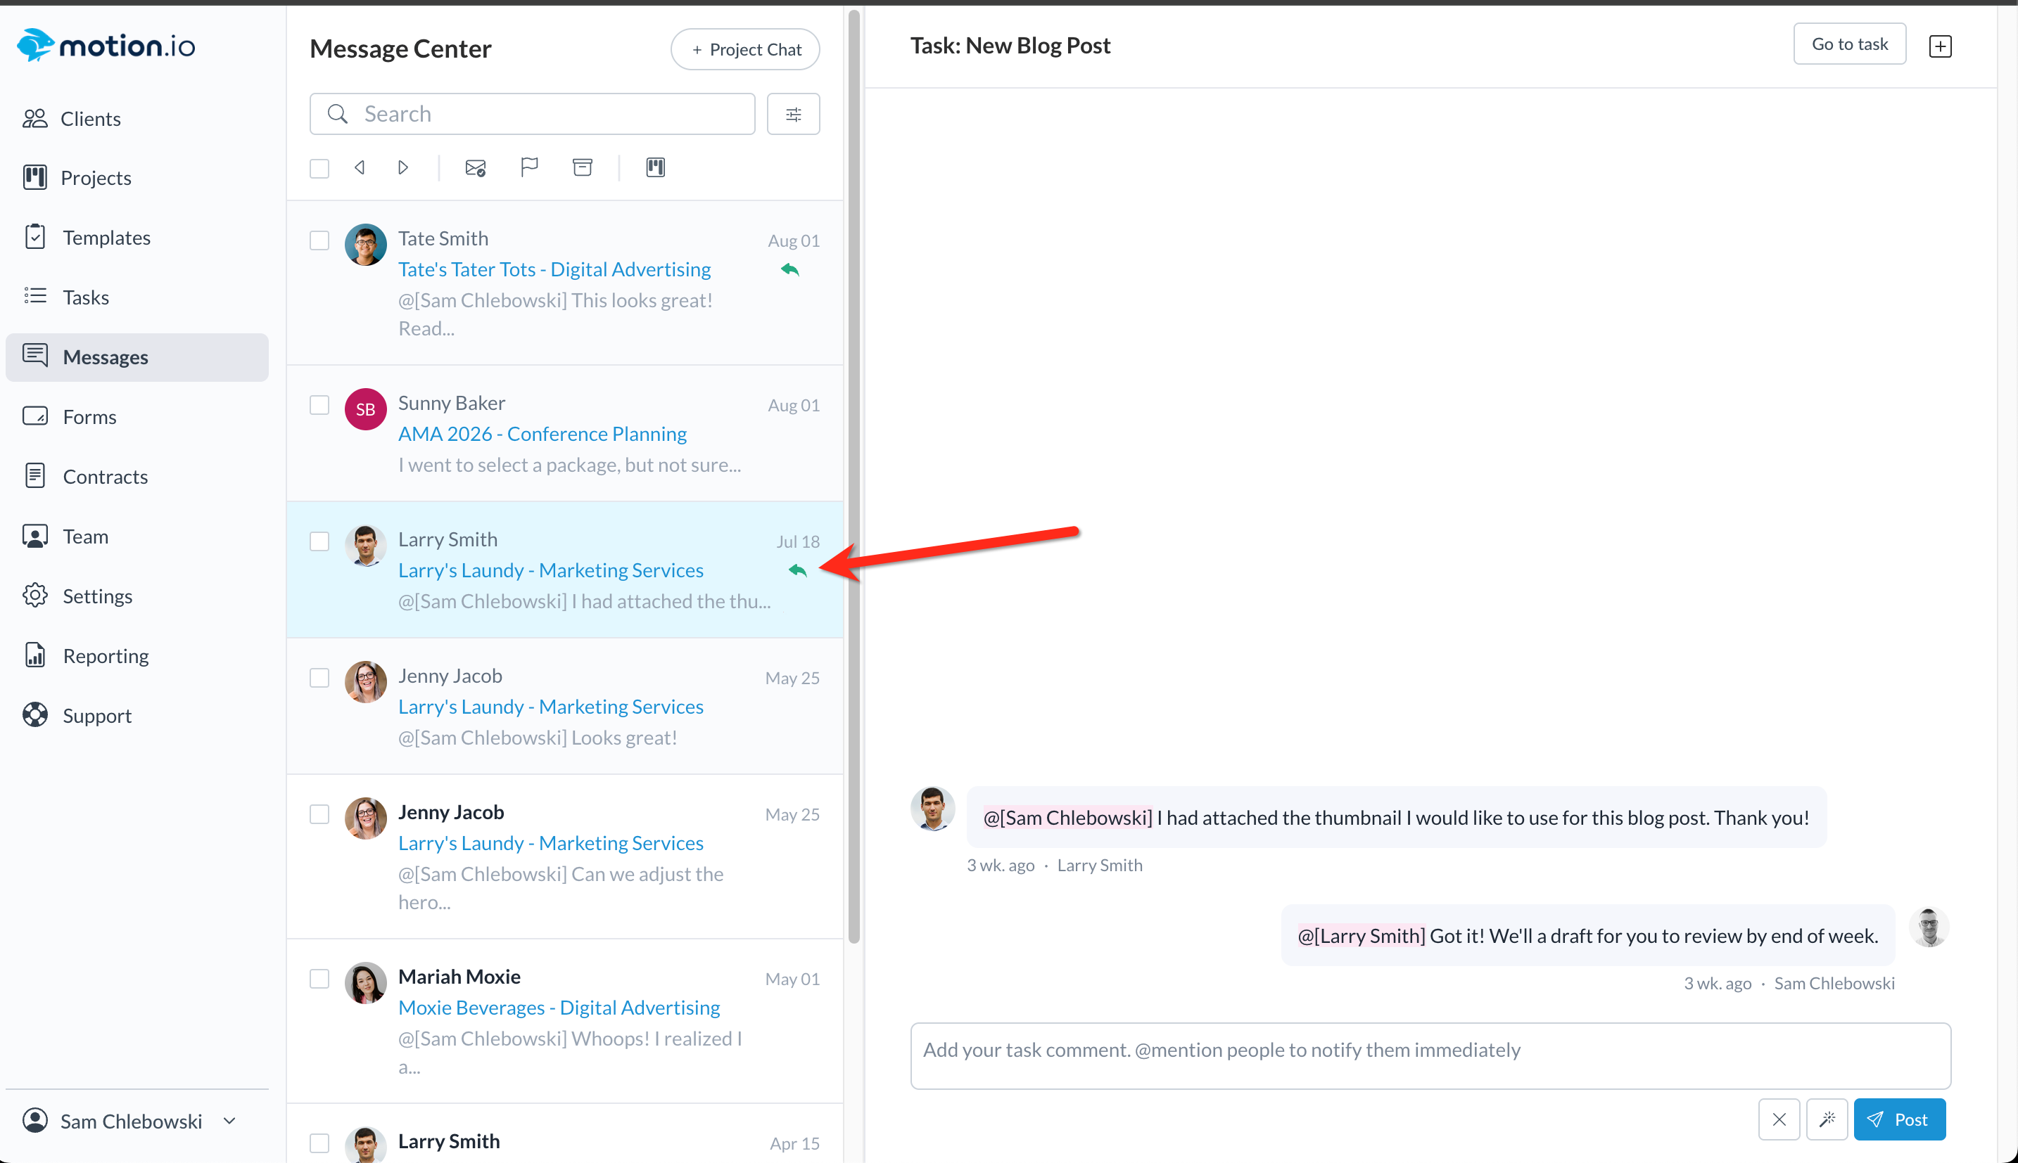Click Sam Chlebowski's avatar in the conversation

tap(1929, 927)
